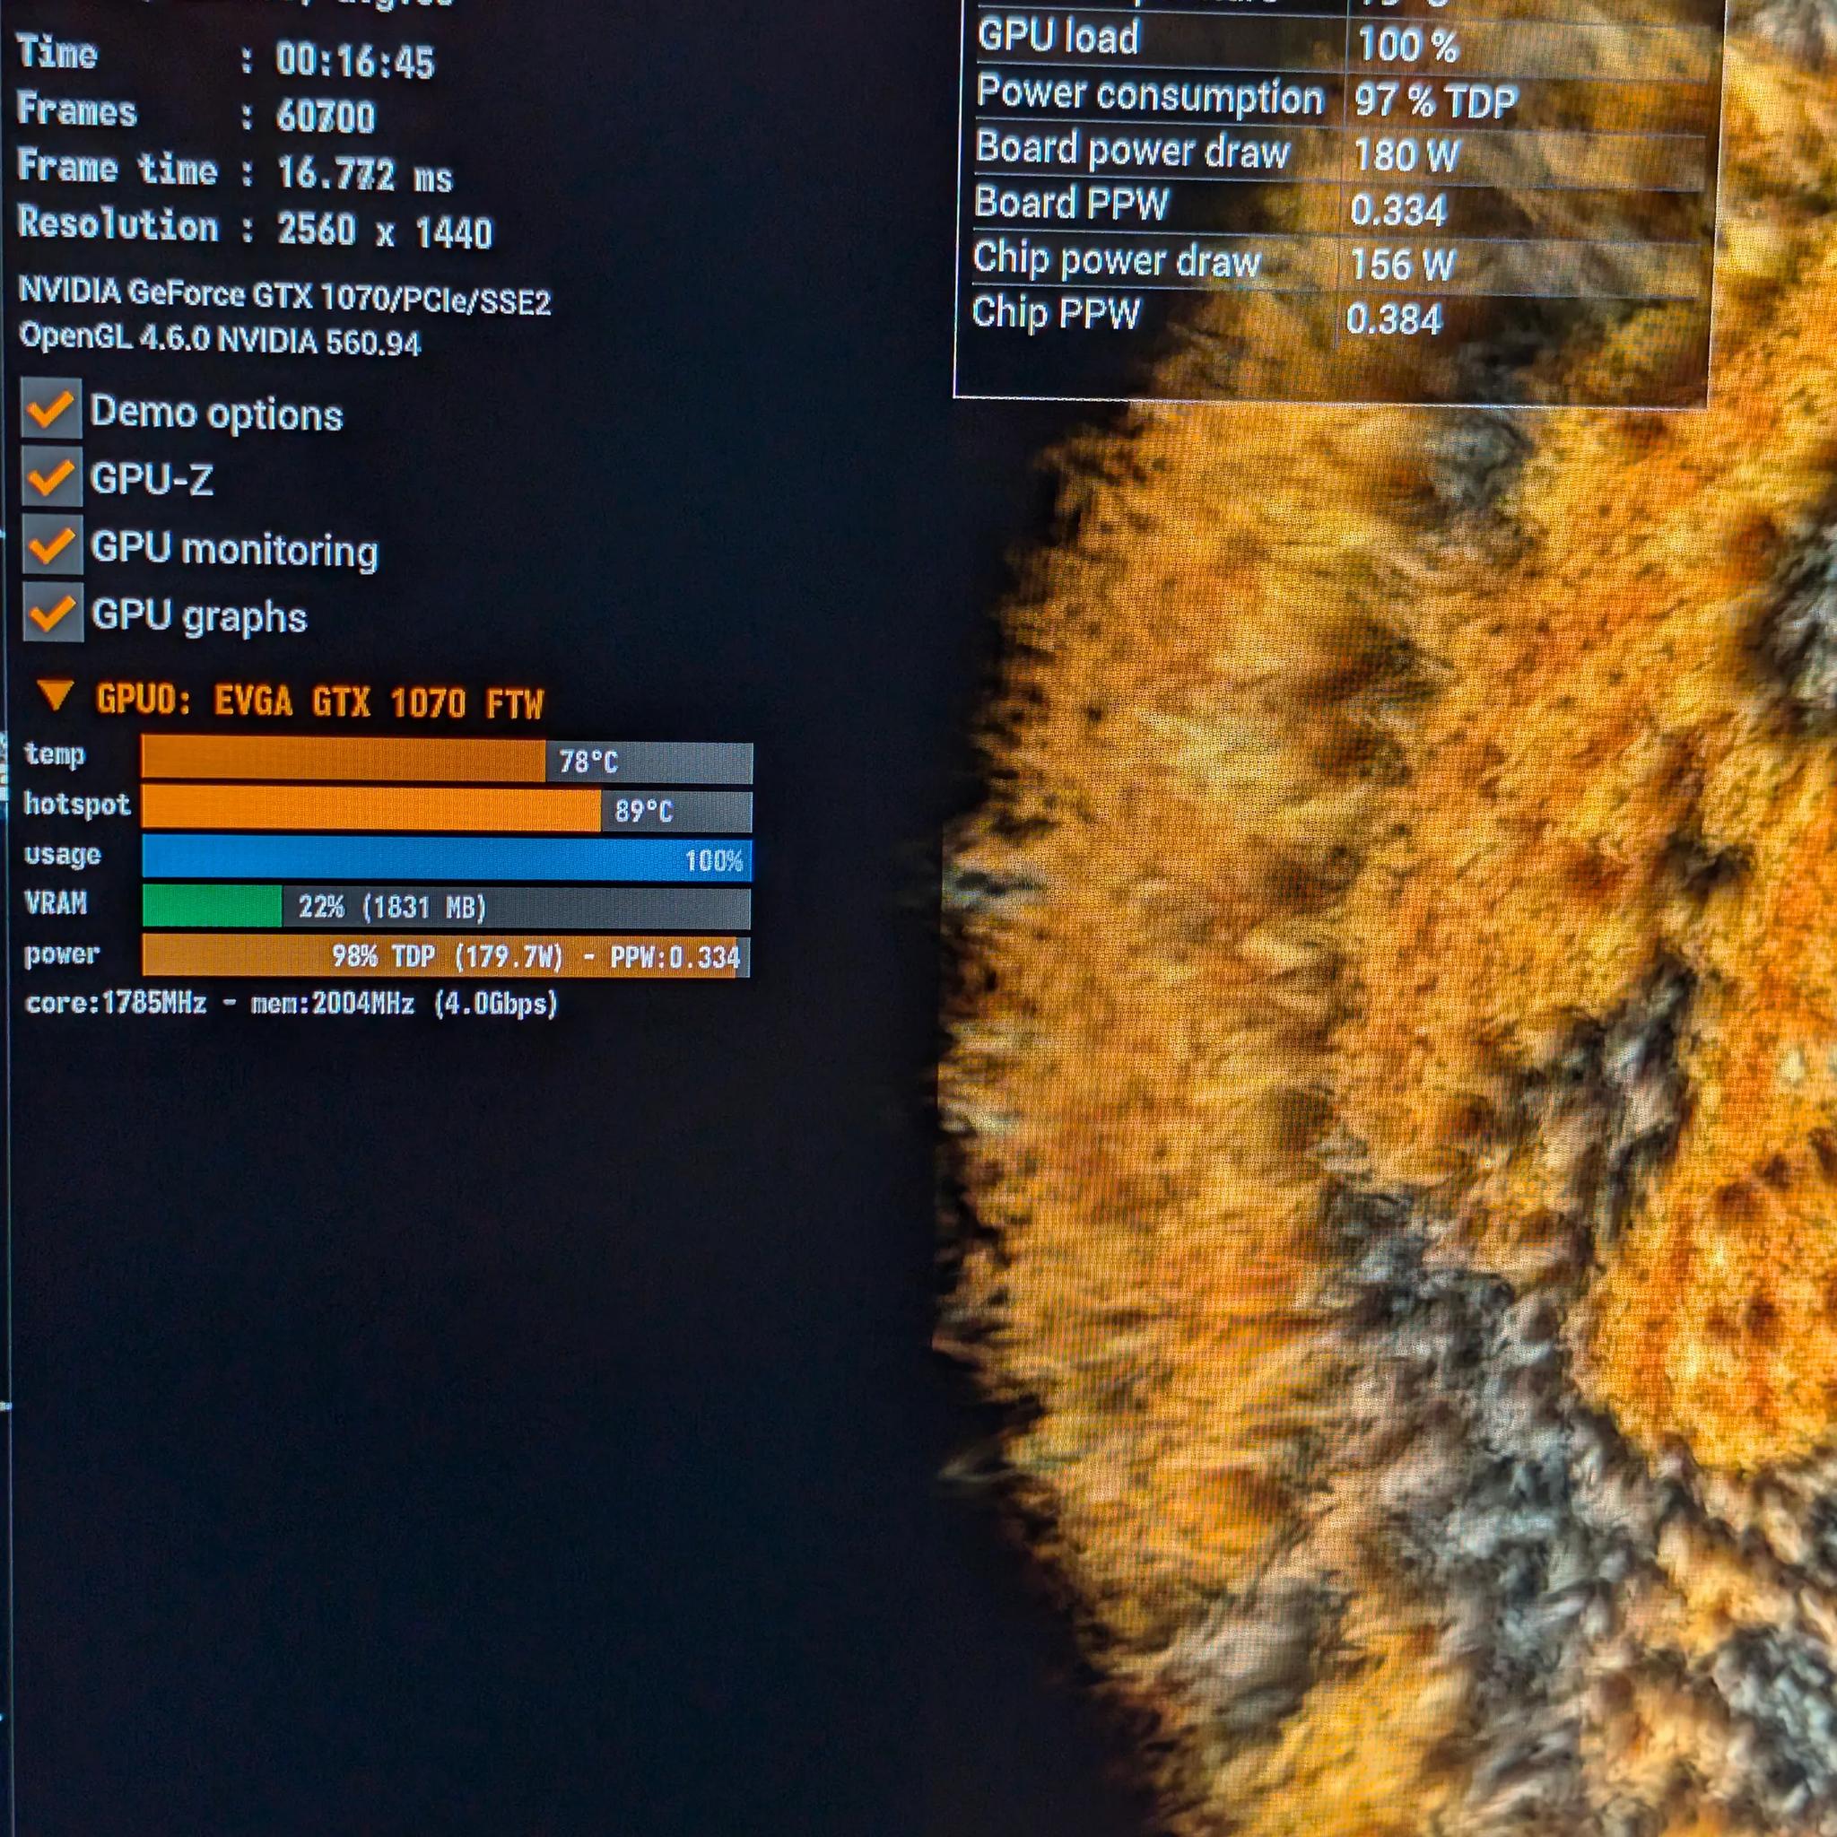This screenshot has width=1837, height=1837.
Task: Click the Frames value 60700
Action: pyautogui.click(x=326, y=117)
